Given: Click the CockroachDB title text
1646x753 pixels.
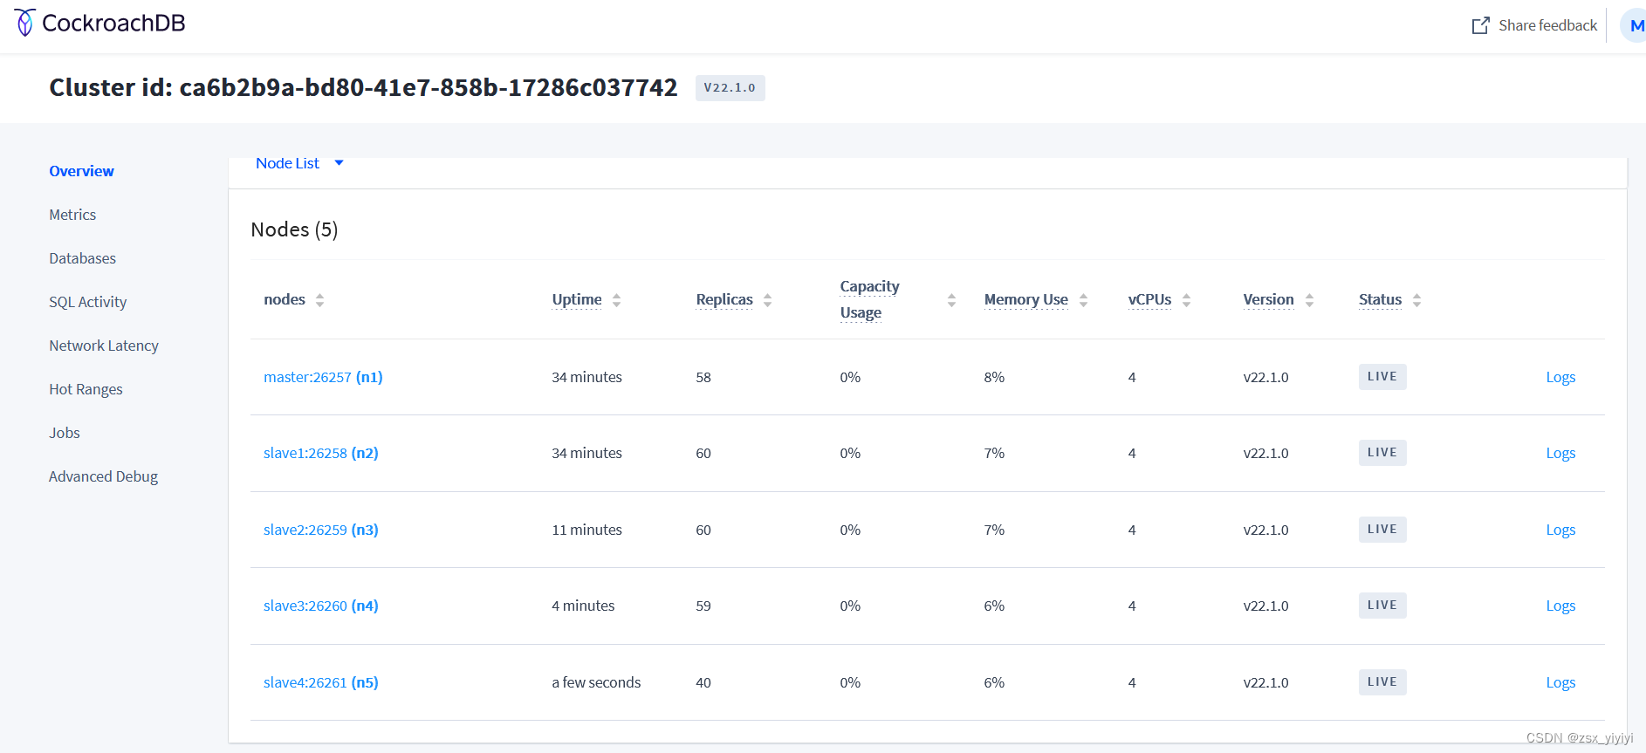Looking at the screenshot, I should 113,24.
